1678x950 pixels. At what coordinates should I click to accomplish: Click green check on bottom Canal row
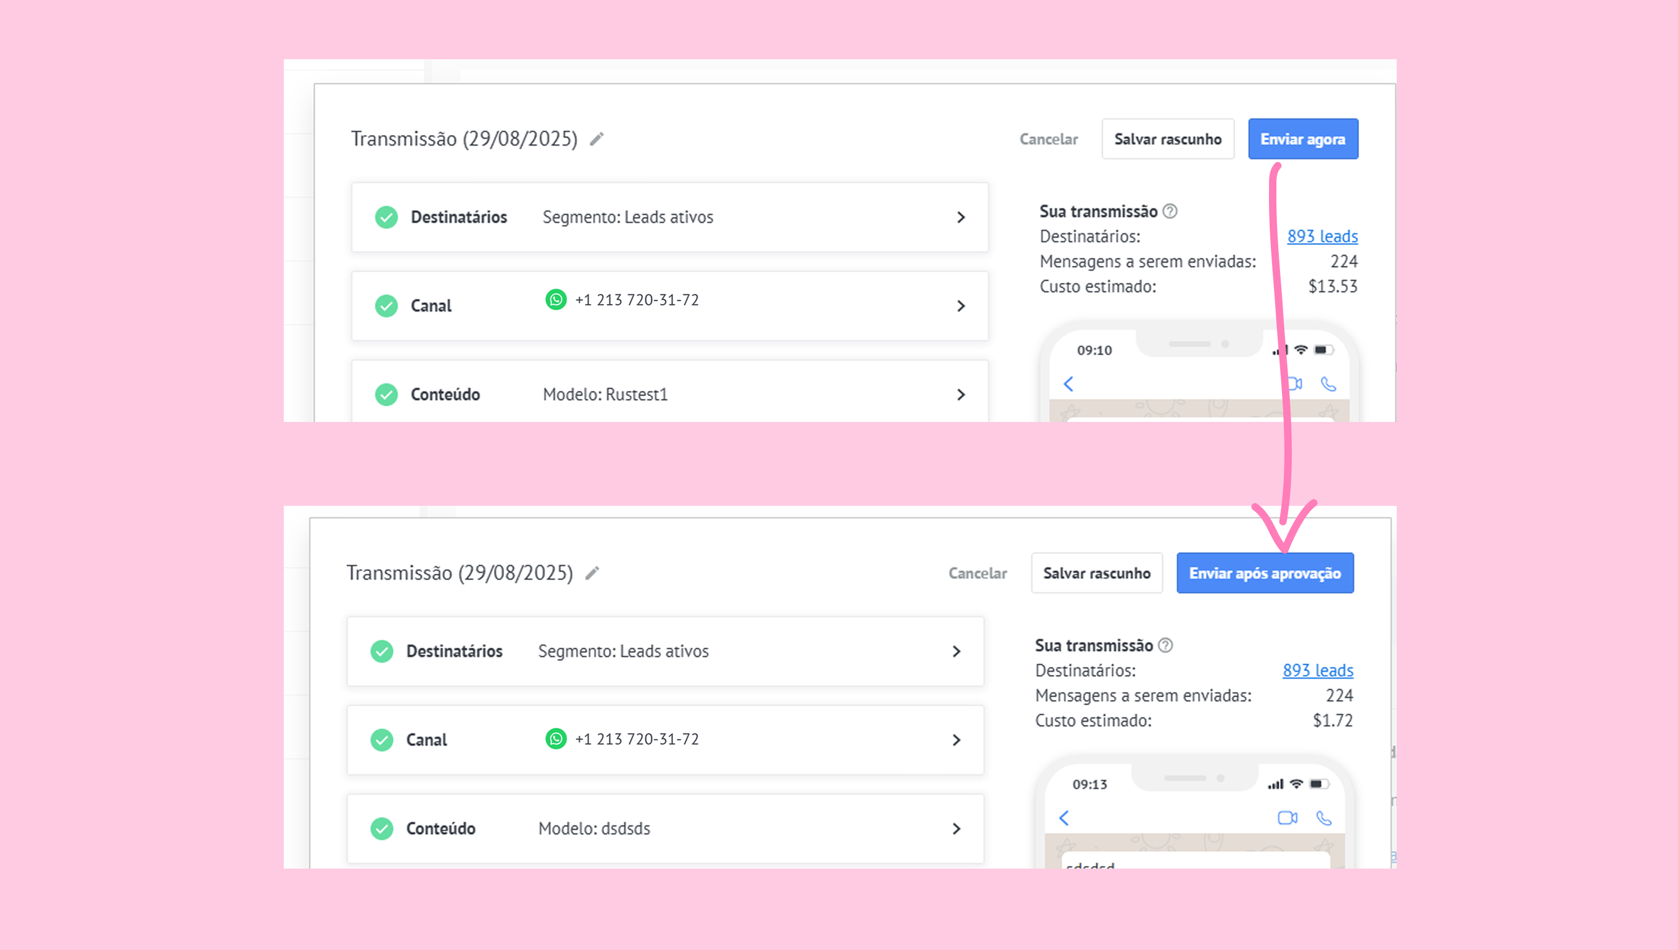coord(382,740)
